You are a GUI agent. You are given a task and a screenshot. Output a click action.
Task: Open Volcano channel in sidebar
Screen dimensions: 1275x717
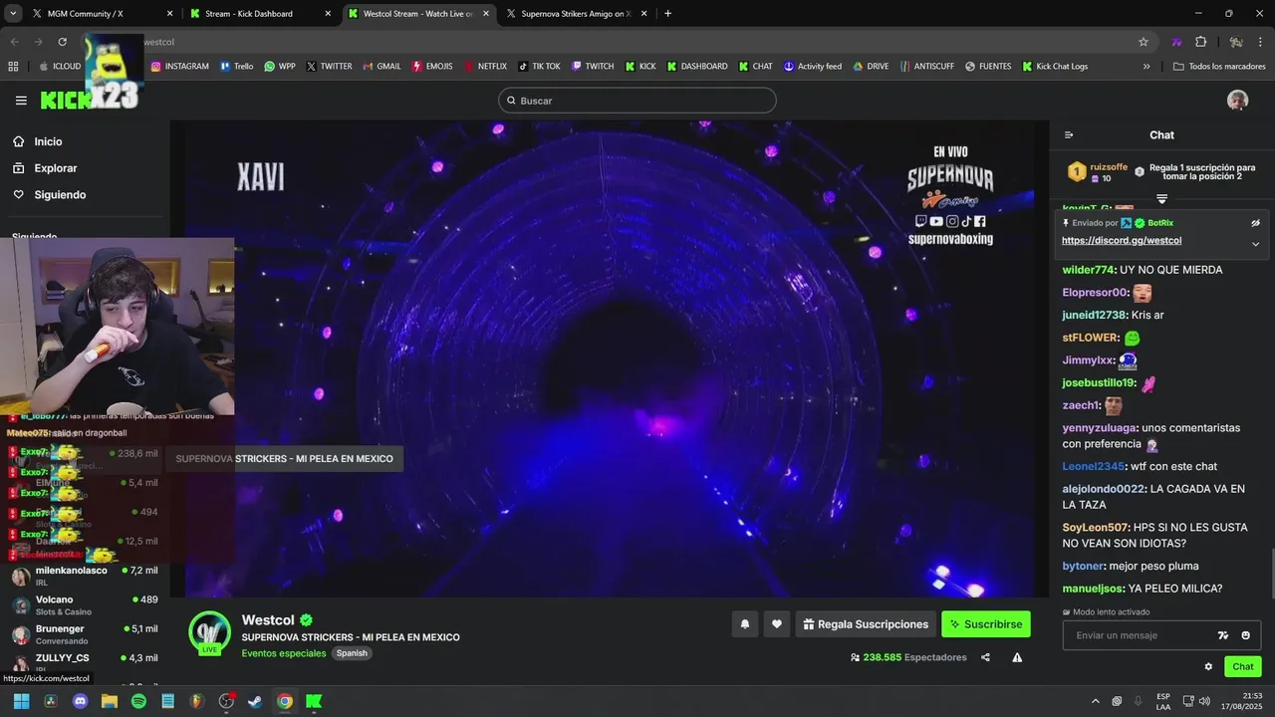coord(85,604)
